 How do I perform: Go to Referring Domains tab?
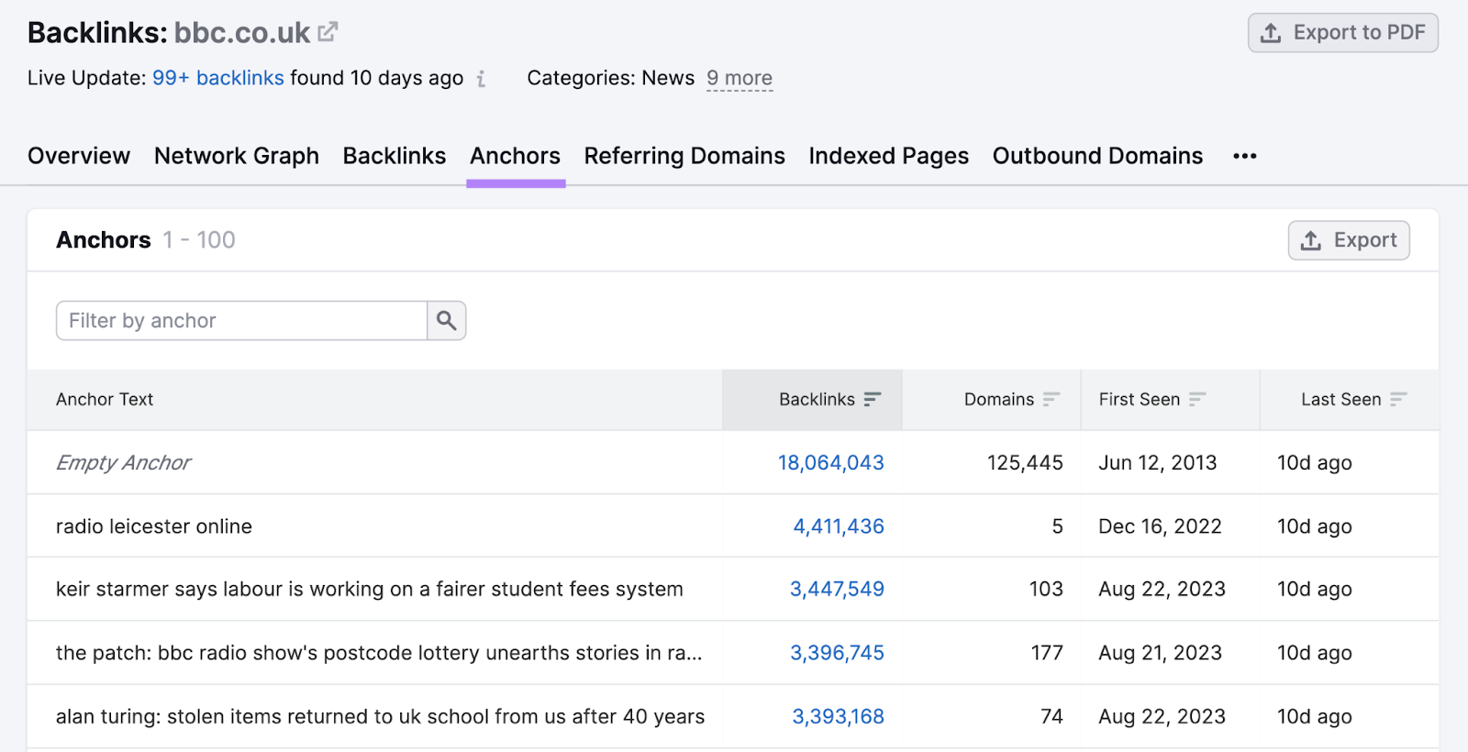[x=684, y=156]
